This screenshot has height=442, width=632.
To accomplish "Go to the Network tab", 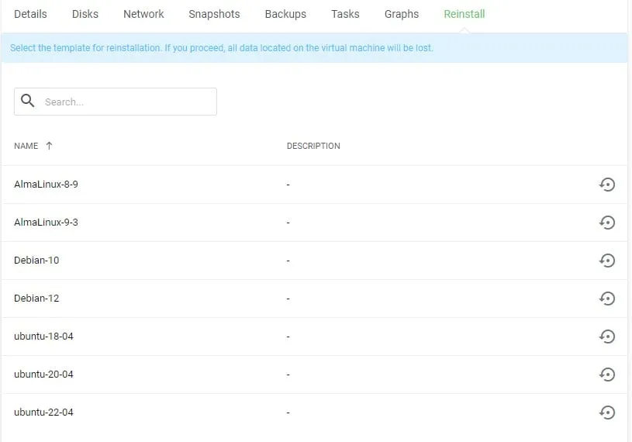I will pyautogui.click(x=143, y=14).
